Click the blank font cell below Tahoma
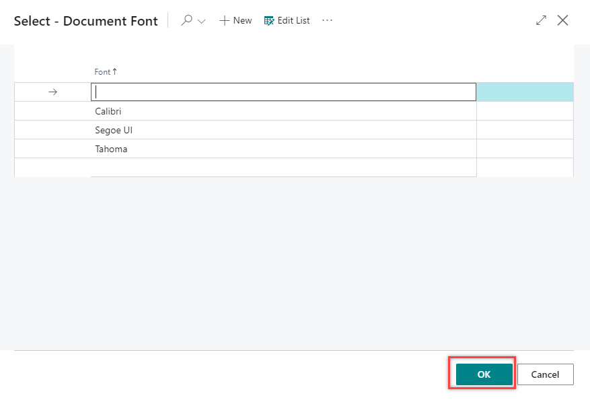Viewport: 590px width, 400px height. click(x=283, y=168)
